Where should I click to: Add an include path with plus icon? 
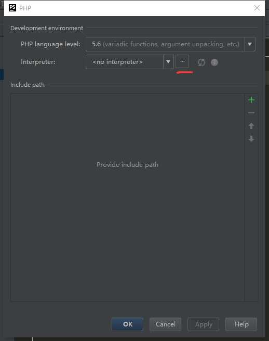[251, 100]
